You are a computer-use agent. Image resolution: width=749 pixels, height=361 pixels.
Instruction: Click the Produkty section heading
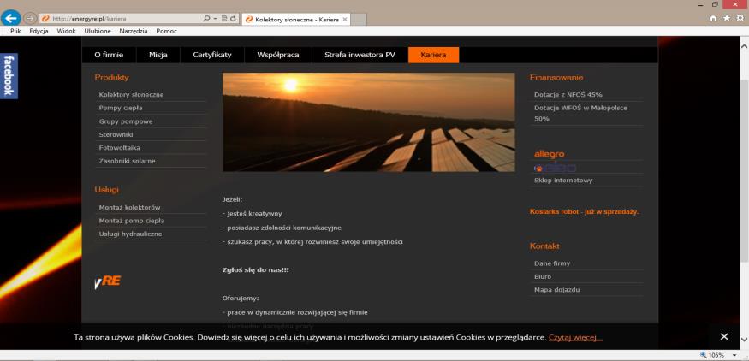pyautogui.click(x=112, y=77)
